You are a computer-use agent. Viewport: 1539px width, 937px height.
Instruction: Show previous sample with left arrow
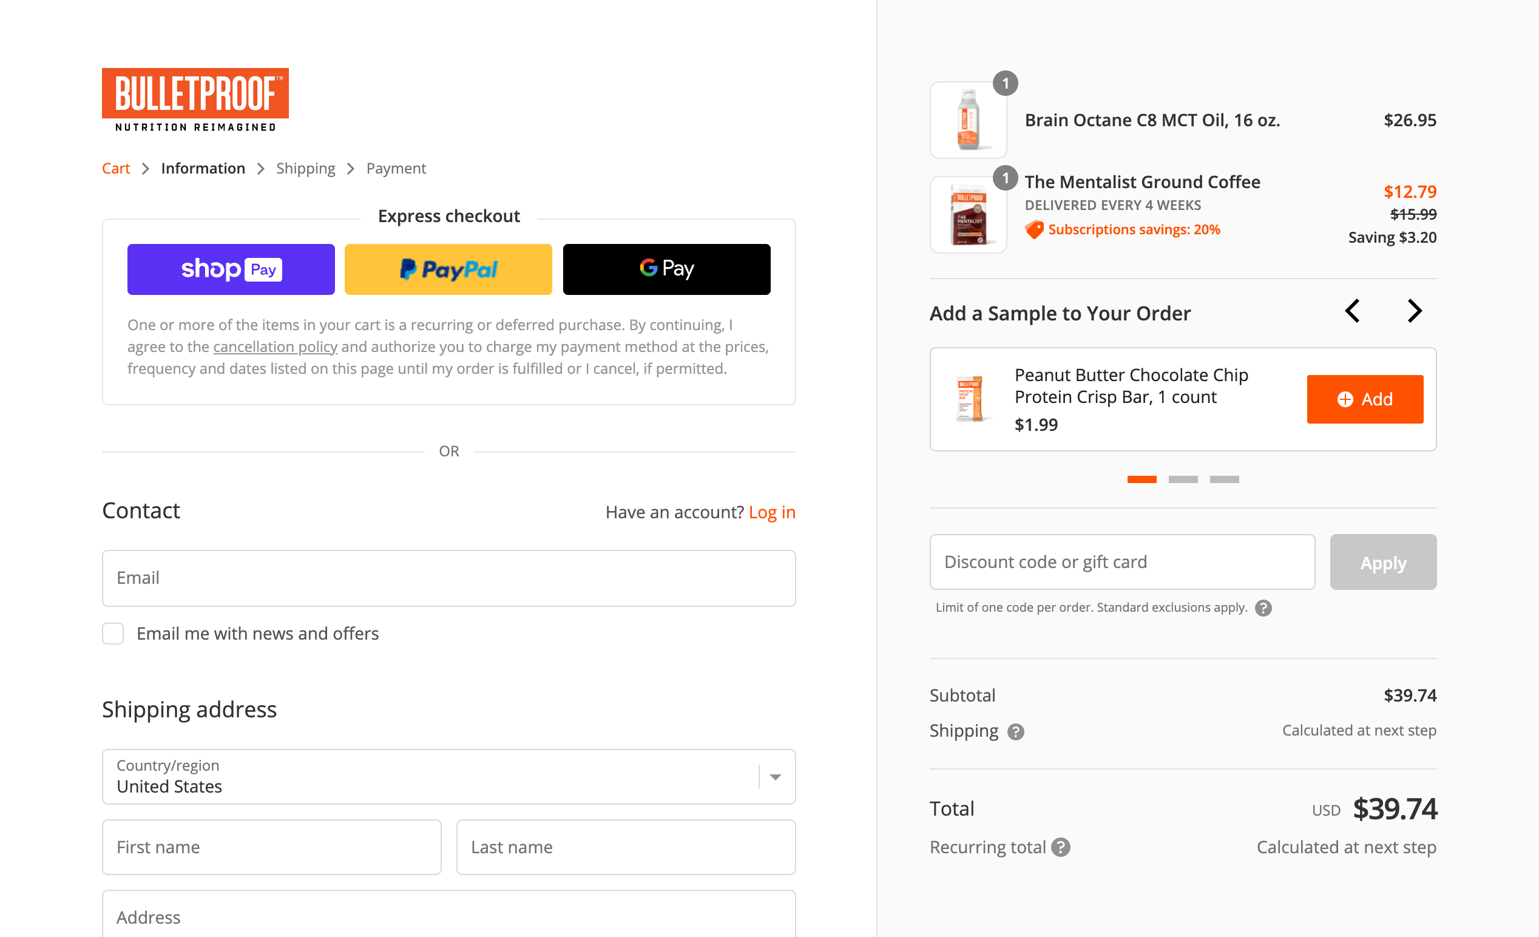point(1352,311)
